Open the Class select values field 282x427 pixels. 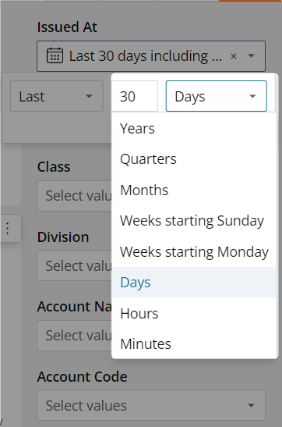[x=74, y=196]
